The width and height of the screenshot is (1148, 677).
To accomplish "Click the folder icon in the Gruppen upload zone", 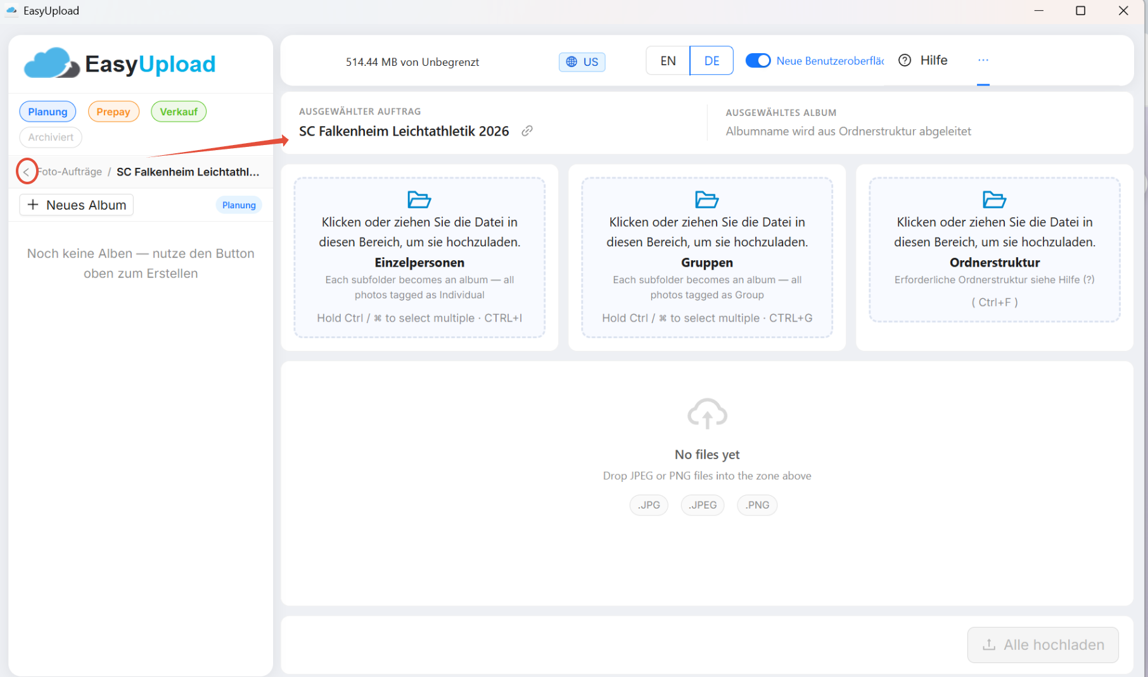I will coord(707,199).
